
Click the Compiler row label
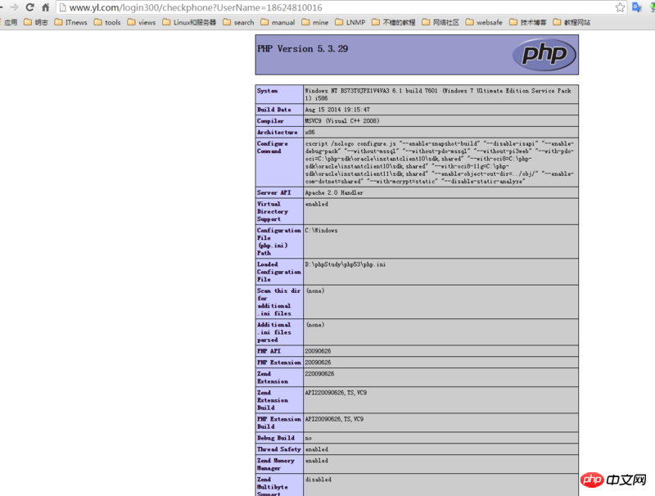click(270, 121)
